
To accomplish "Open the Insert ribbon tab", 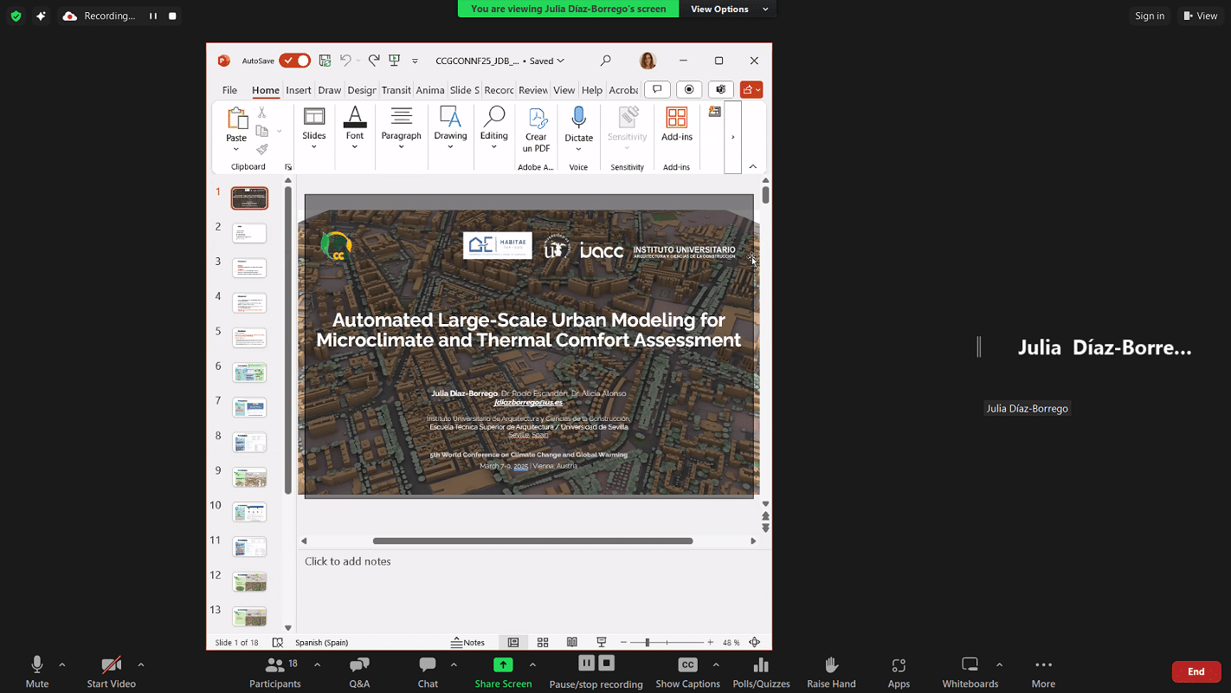I will pos(298,90).
